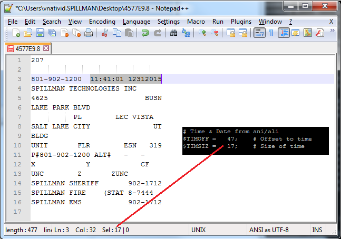The image size is (341, 239).
Task: Click the text 801-902-1200 on line 3
Action: click(56, 79)
